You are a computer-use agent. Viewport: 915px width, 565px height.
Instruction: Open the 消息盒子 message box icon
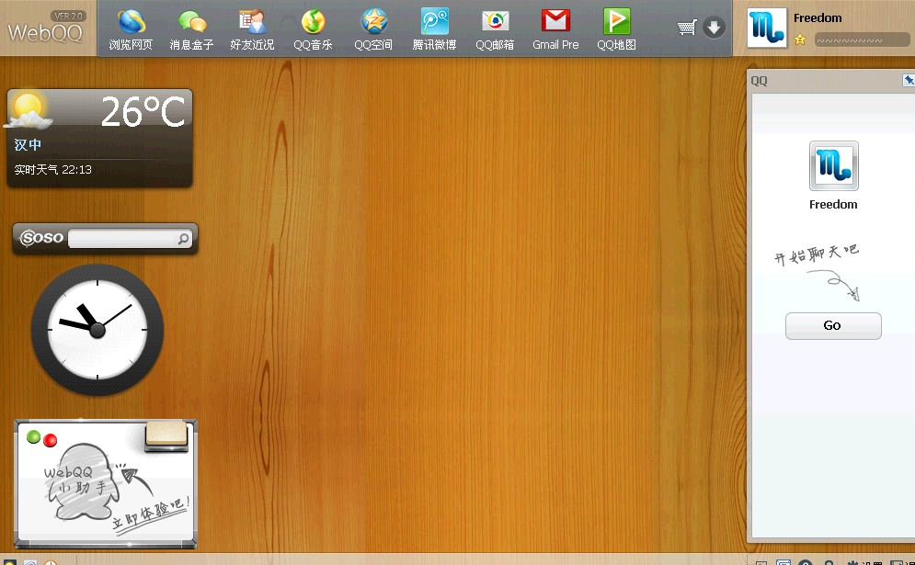tap(191, 29)
